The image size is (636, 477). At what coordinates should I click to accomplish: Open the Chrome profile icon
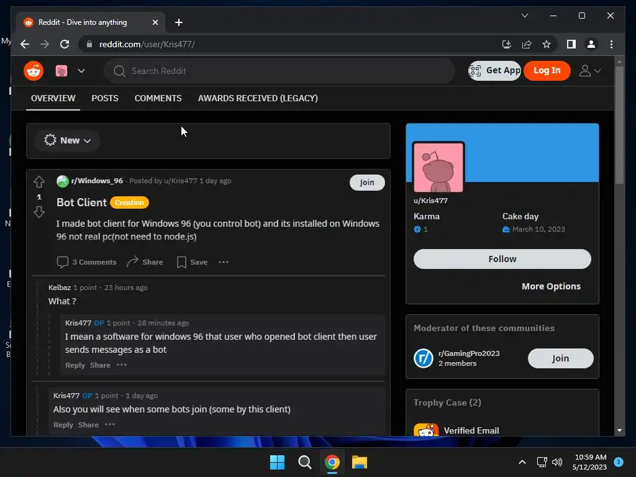[591, 44]
